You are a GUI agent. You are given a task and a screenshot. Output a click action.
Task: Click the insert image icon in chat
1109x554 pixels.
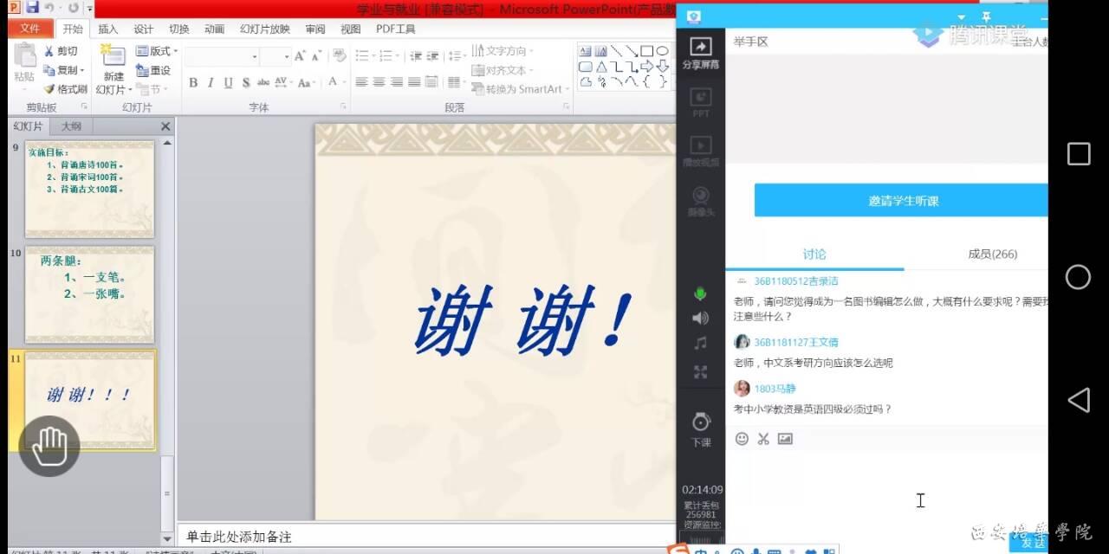[x=785, y=439]
